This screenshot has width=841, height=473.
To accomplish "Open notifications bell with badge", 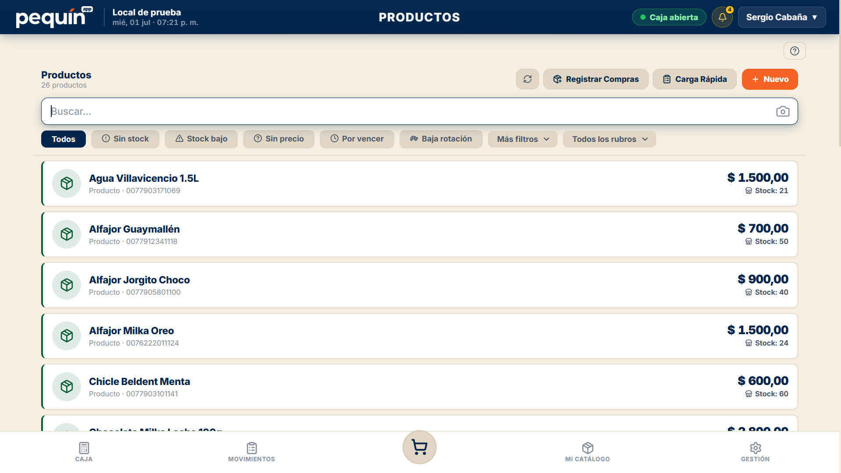I will coord(722,17).
